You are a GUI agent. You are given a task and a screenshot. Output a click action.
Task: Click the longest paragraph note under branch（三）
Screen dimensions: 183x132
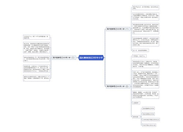click(146, 79)
